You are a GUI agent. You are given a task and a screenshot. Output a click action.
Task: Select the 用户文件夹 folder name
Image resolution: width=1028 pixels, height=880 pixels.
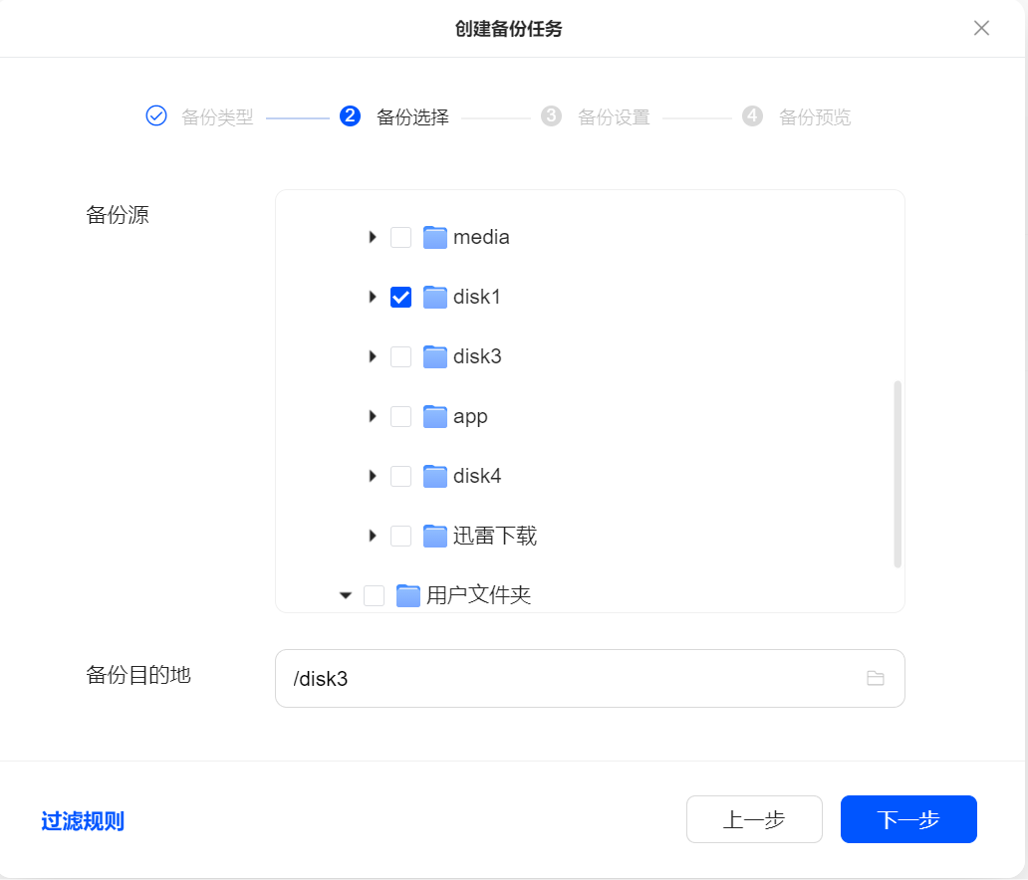(478, 595)
